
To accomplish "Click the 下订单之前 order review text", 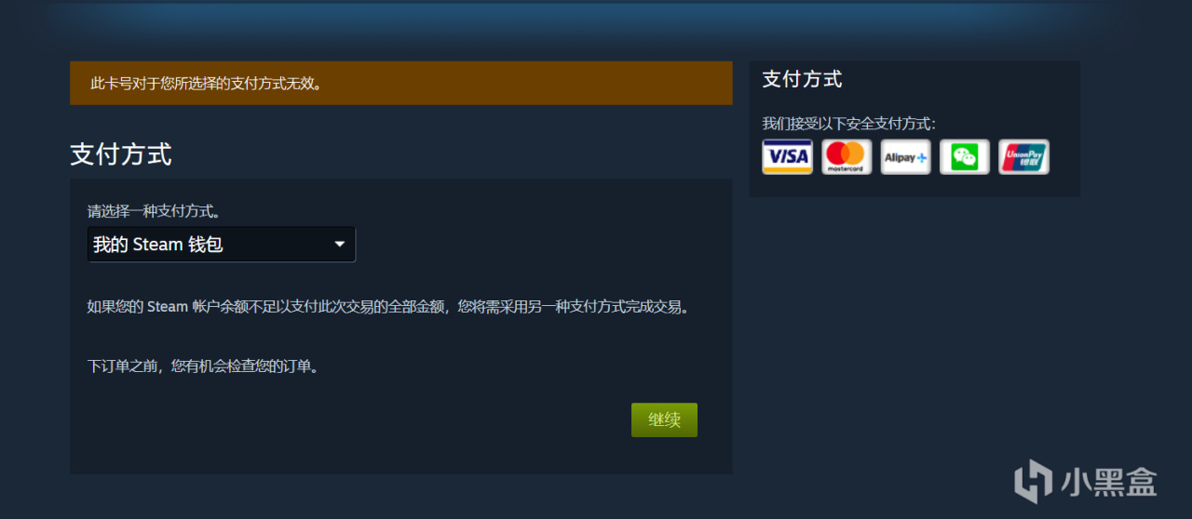I will click(x=205, y=366).
